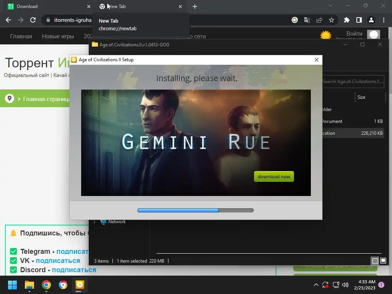Switch Explorer to details view icon
Screen dimensions: 392x294
click(x=375, y=261)
